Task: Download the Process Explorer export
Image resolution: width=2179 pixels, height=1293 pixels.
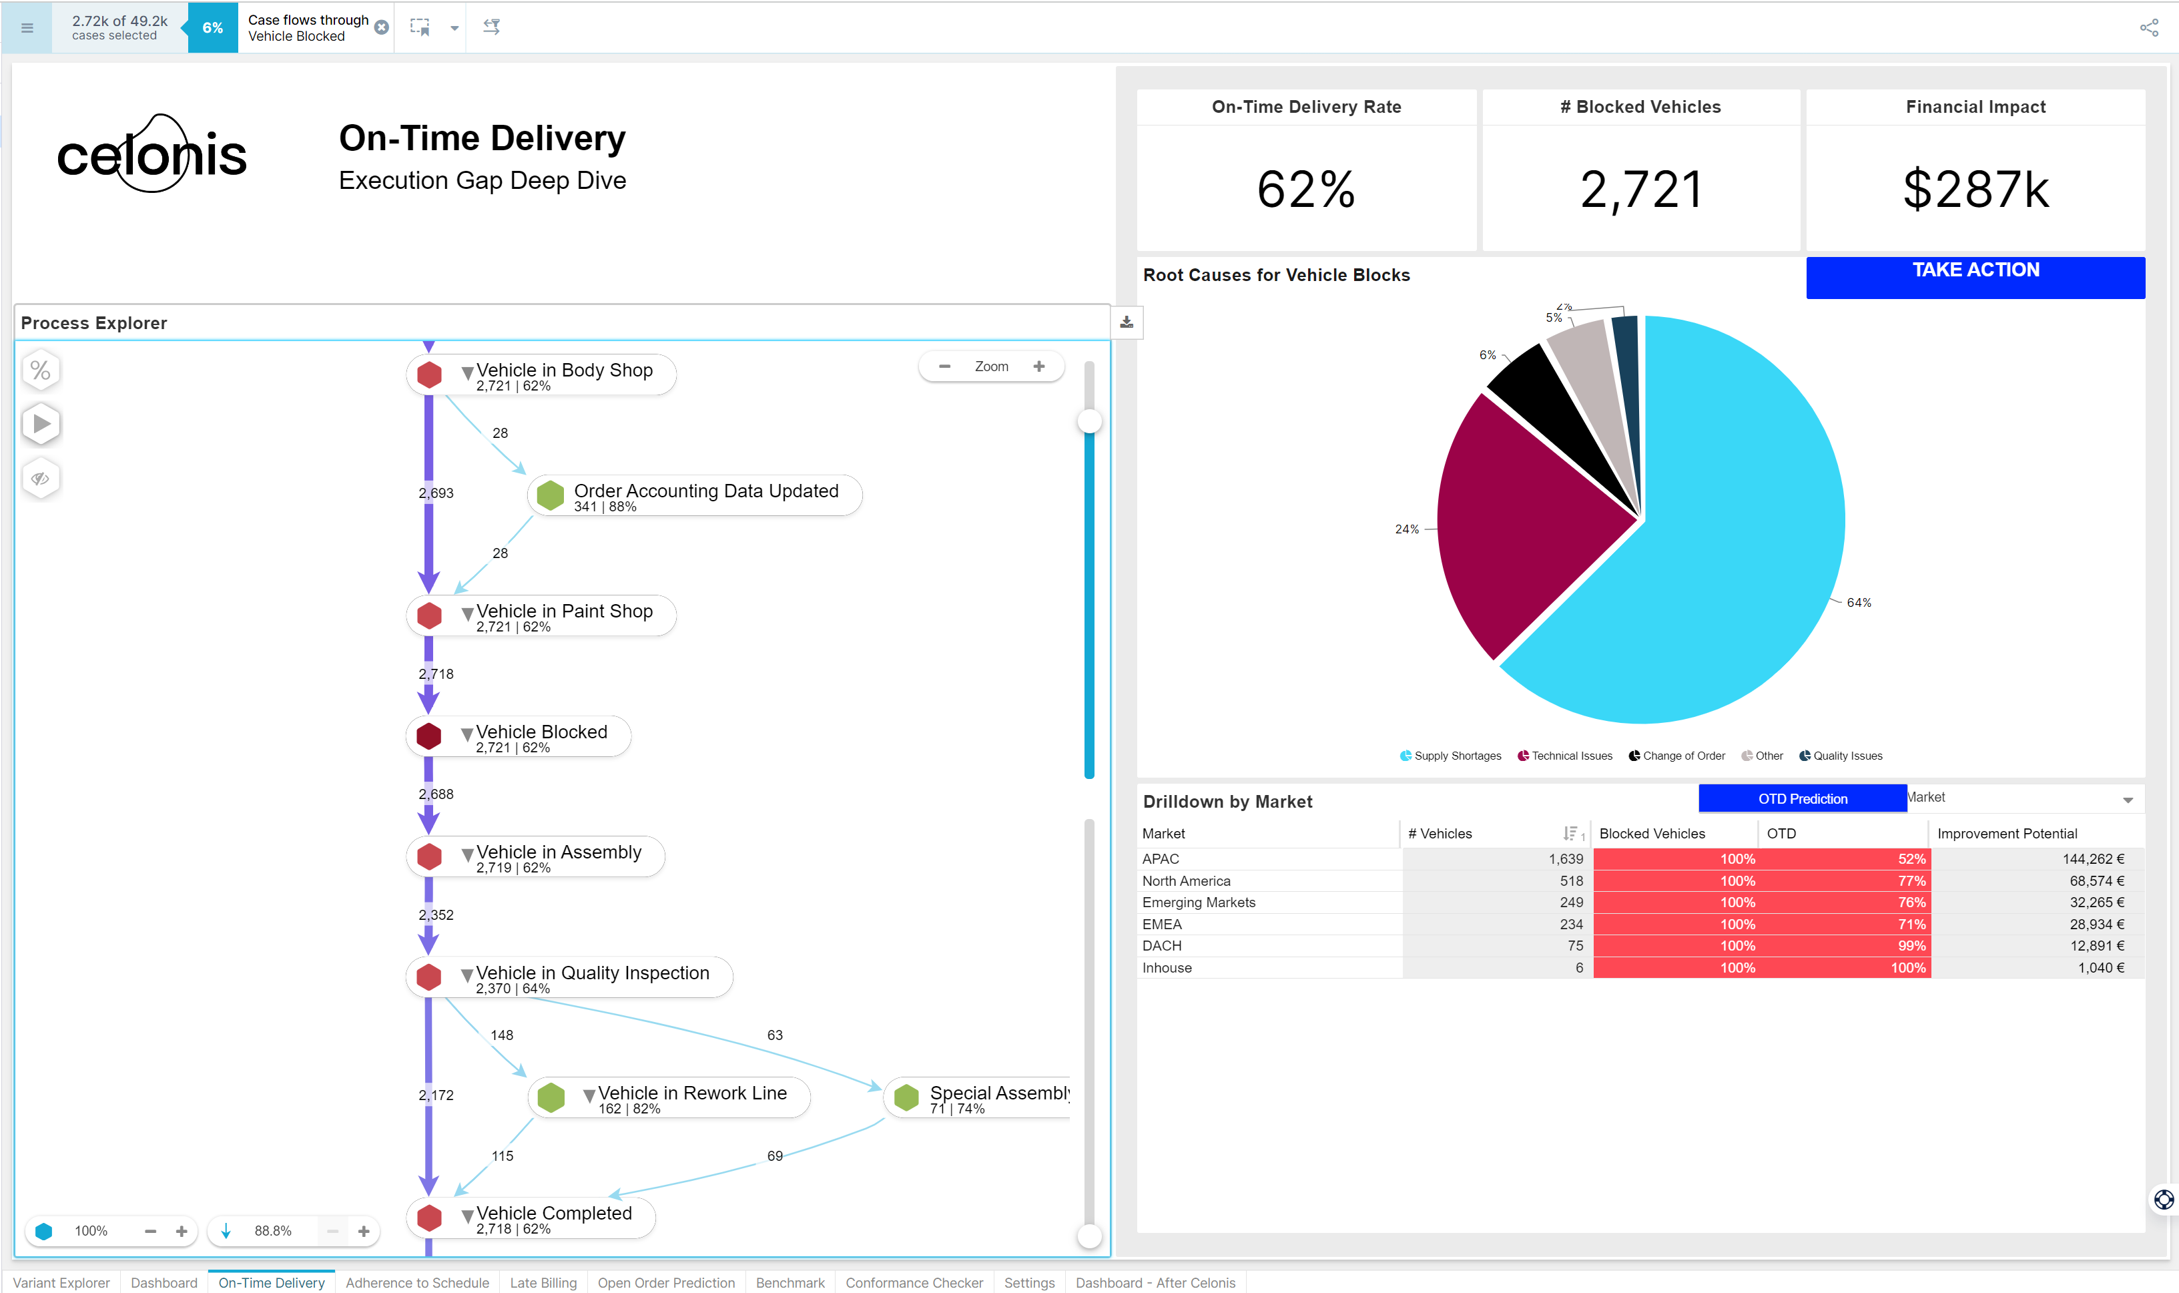Action: pyautogui.click(x=1126, y=322)
